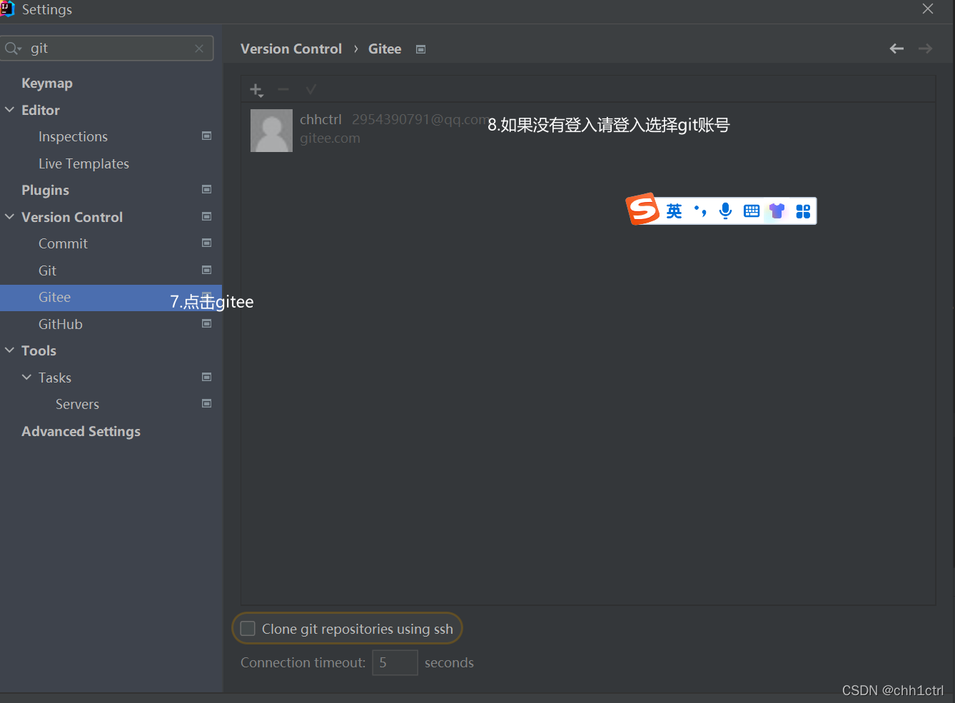
Task: Click Sogou microphone voice input icon
Action: click(726, 211)
